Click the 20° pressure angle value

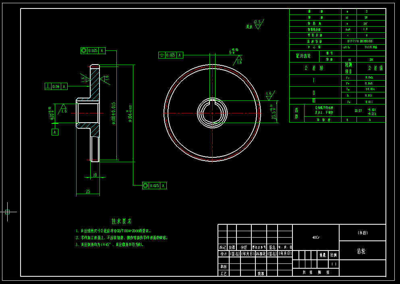[x=366, y=23]
